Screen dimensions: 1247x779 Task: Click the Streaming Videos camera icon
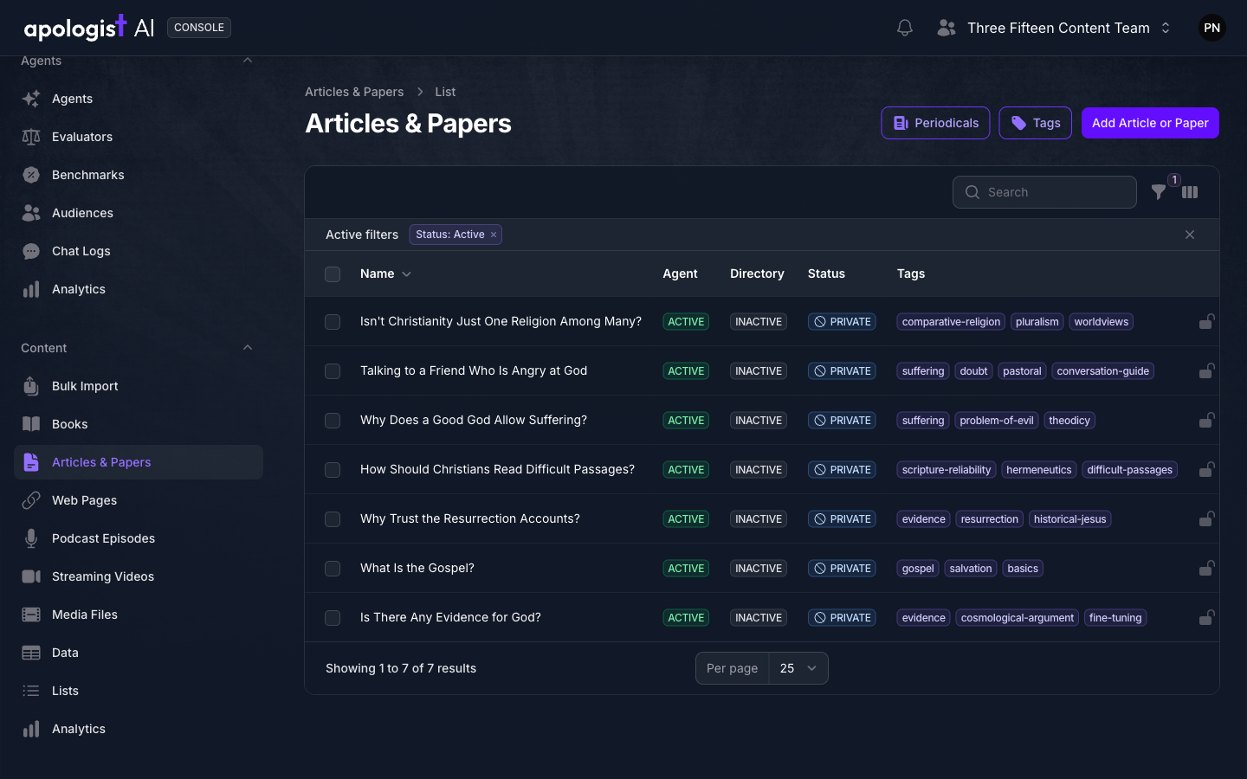[x=31, y=576]
